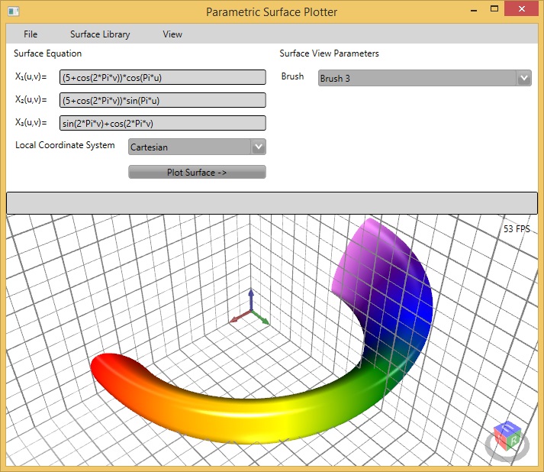Maximize the Parametric Surface Plotter window
544x472 pixels.
(494, 9)
